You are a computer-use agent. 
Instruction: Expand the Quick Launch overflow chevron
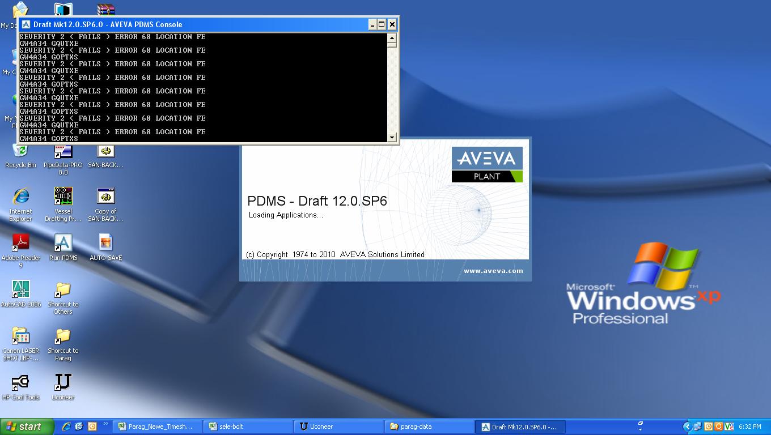point(105,424)
